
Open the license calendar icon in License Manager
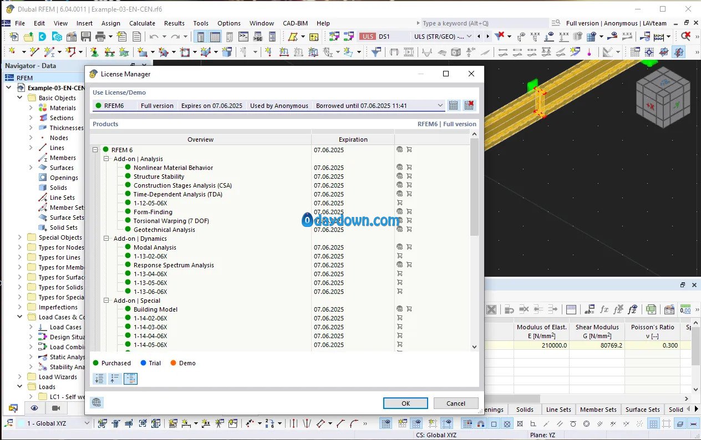coord(454,105)
